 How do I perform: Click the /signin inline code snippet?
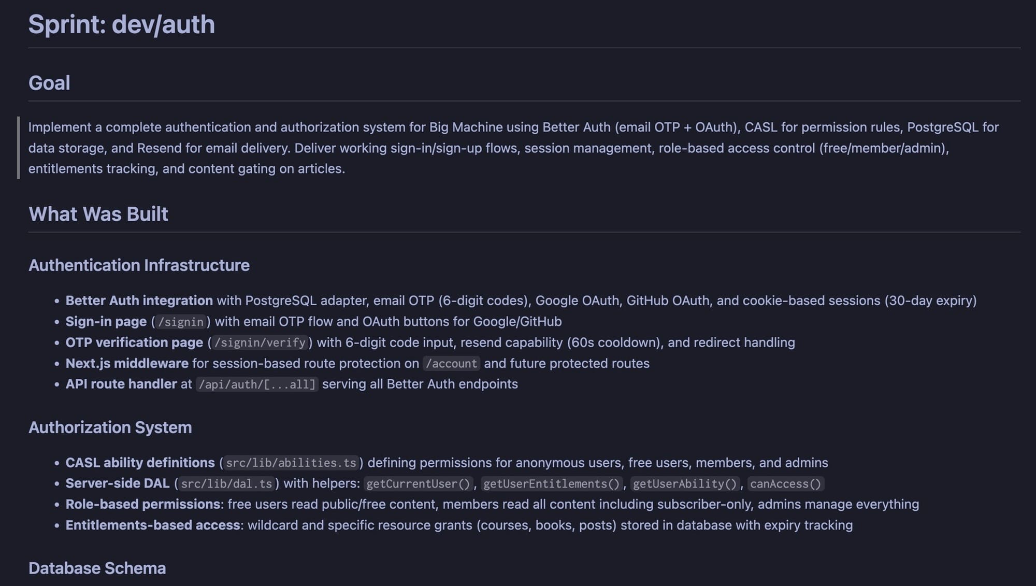click(x=181, y=322)
